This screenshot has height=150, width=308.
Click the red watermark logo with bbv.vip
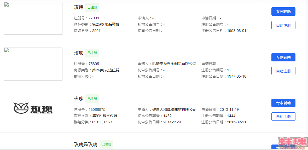pos(293,143)
